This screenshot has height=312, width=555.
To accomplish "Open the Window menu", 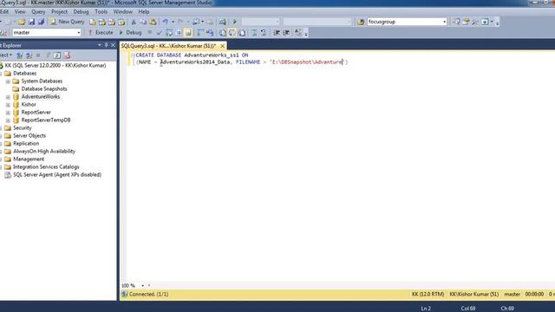I will click(x=122, y=11).
